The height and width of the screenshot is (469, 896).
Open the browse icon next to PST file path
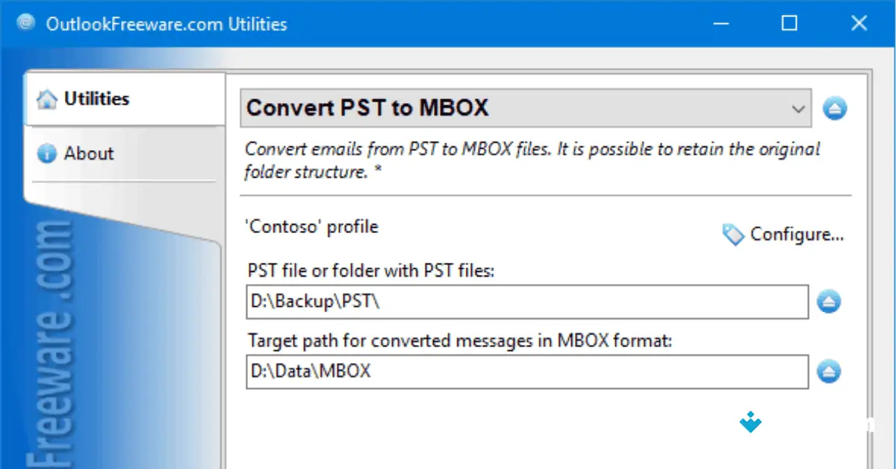(829, 302)
